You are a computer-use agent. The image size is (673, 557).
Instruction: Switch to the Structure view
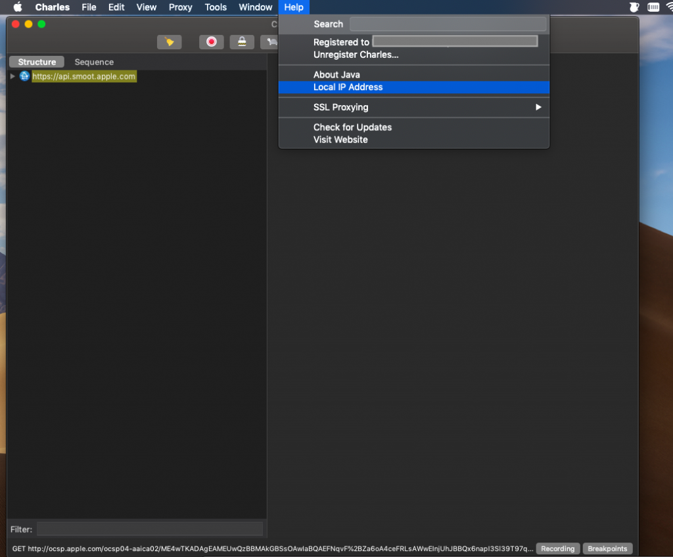(37, 62)
